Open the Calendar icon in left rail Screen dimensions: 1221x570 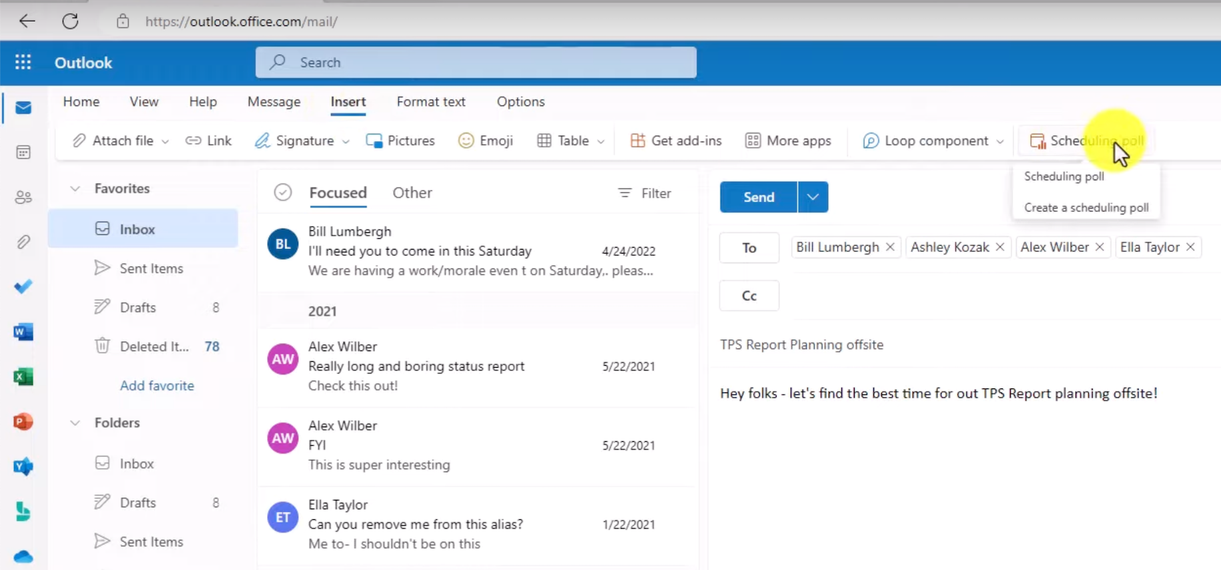pos(23,152)
